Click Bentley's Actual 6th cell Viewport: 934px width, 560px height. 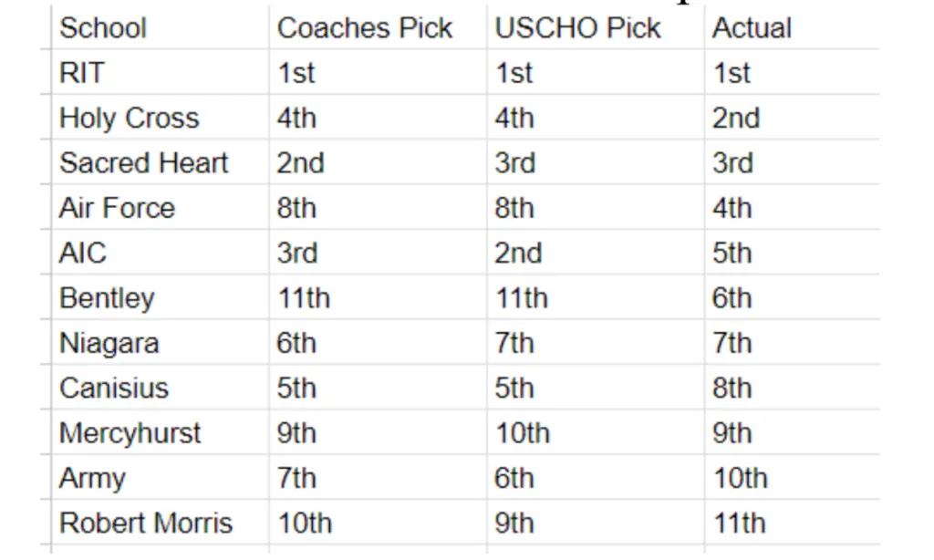pos(793,297)
